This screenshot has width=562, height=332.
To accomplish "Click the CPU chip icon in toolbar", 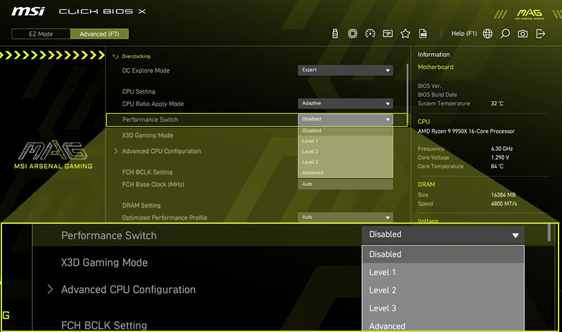I will tap(352, 34).
